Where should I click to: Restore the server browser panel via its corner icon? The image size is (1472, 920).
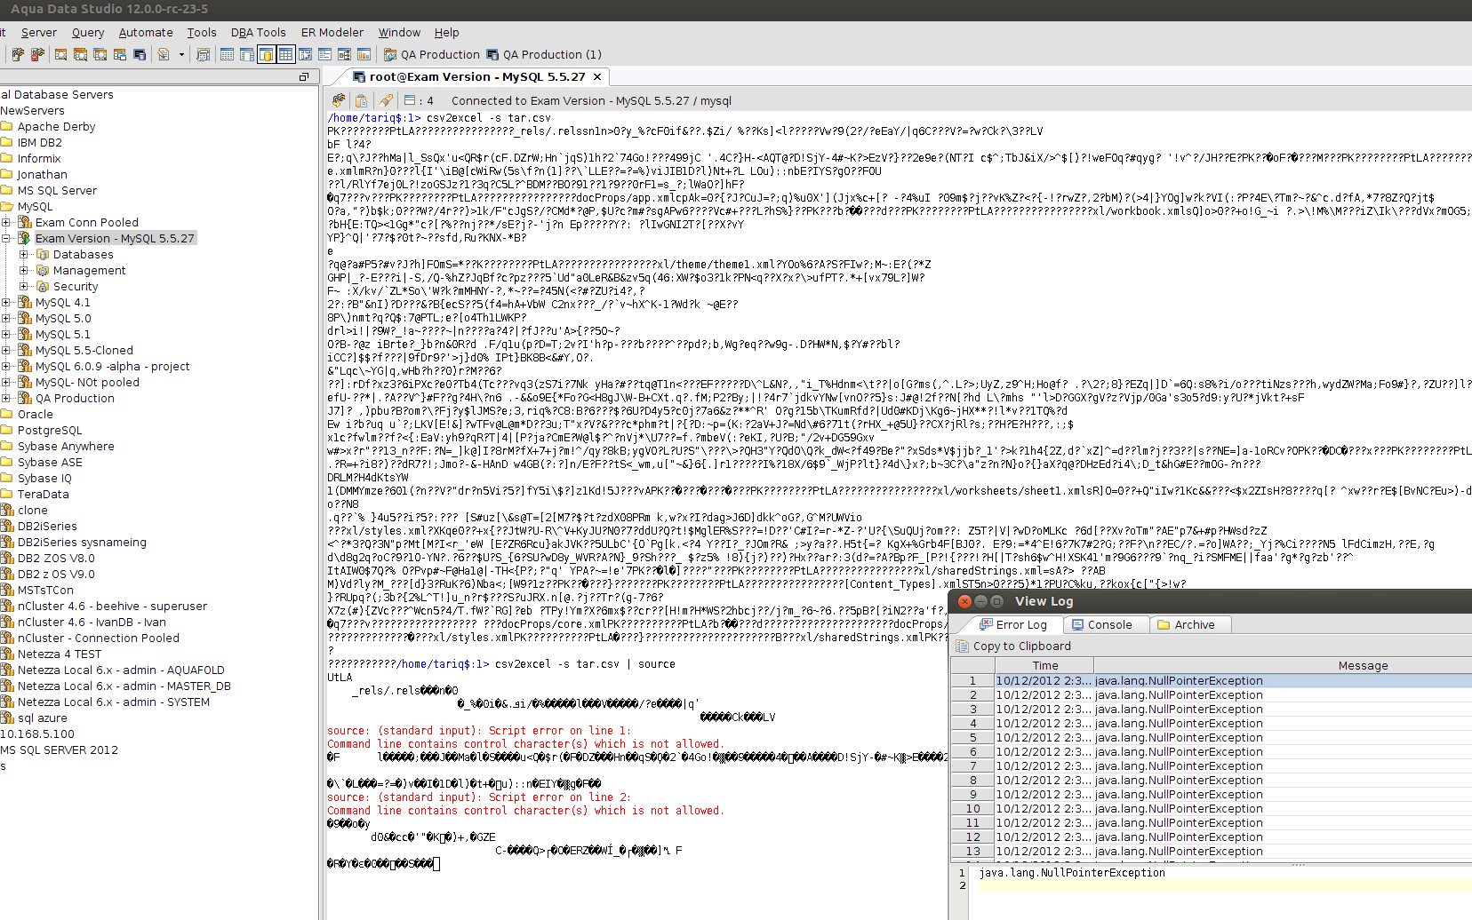point(304,77)
